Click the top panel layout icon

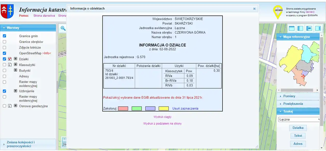coord(292,28)
